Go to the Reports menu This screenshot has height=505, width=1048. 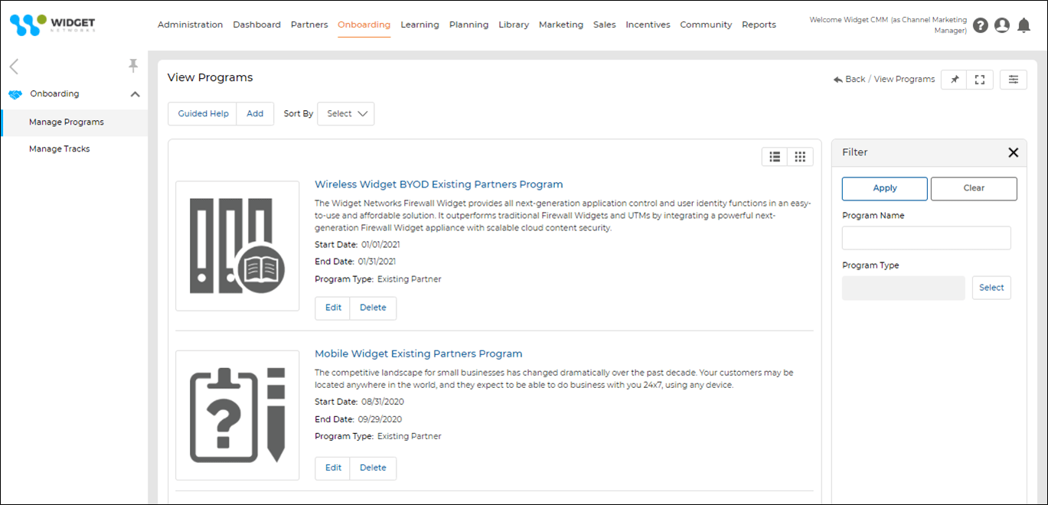pos(759,24)
